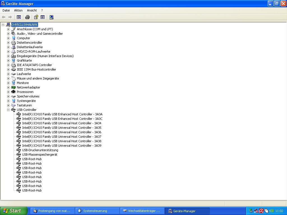Screen dimensions: 287x215
Task: Open the Ansicht menu
Action: coord(32,10)
